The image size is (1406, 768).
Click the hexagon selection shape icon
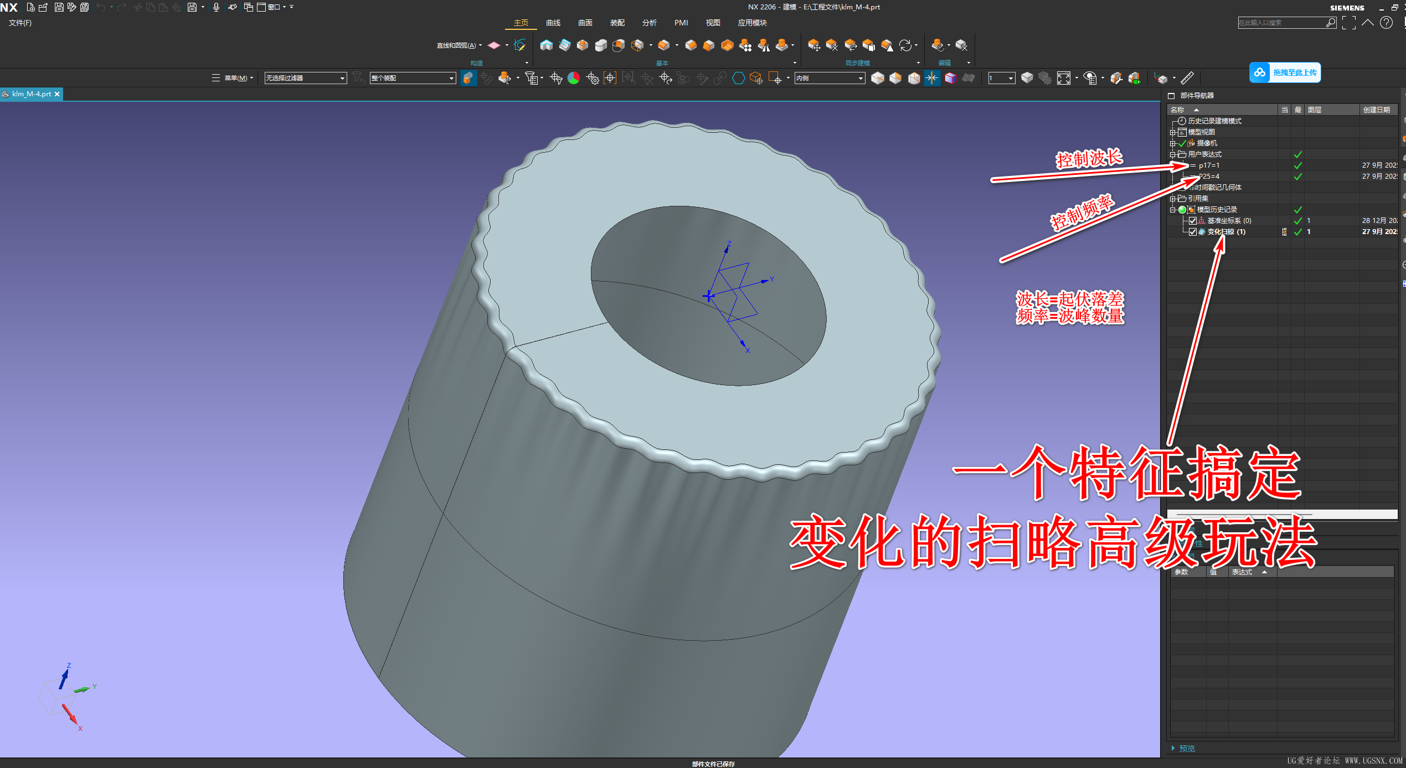[x=738, y=78]
